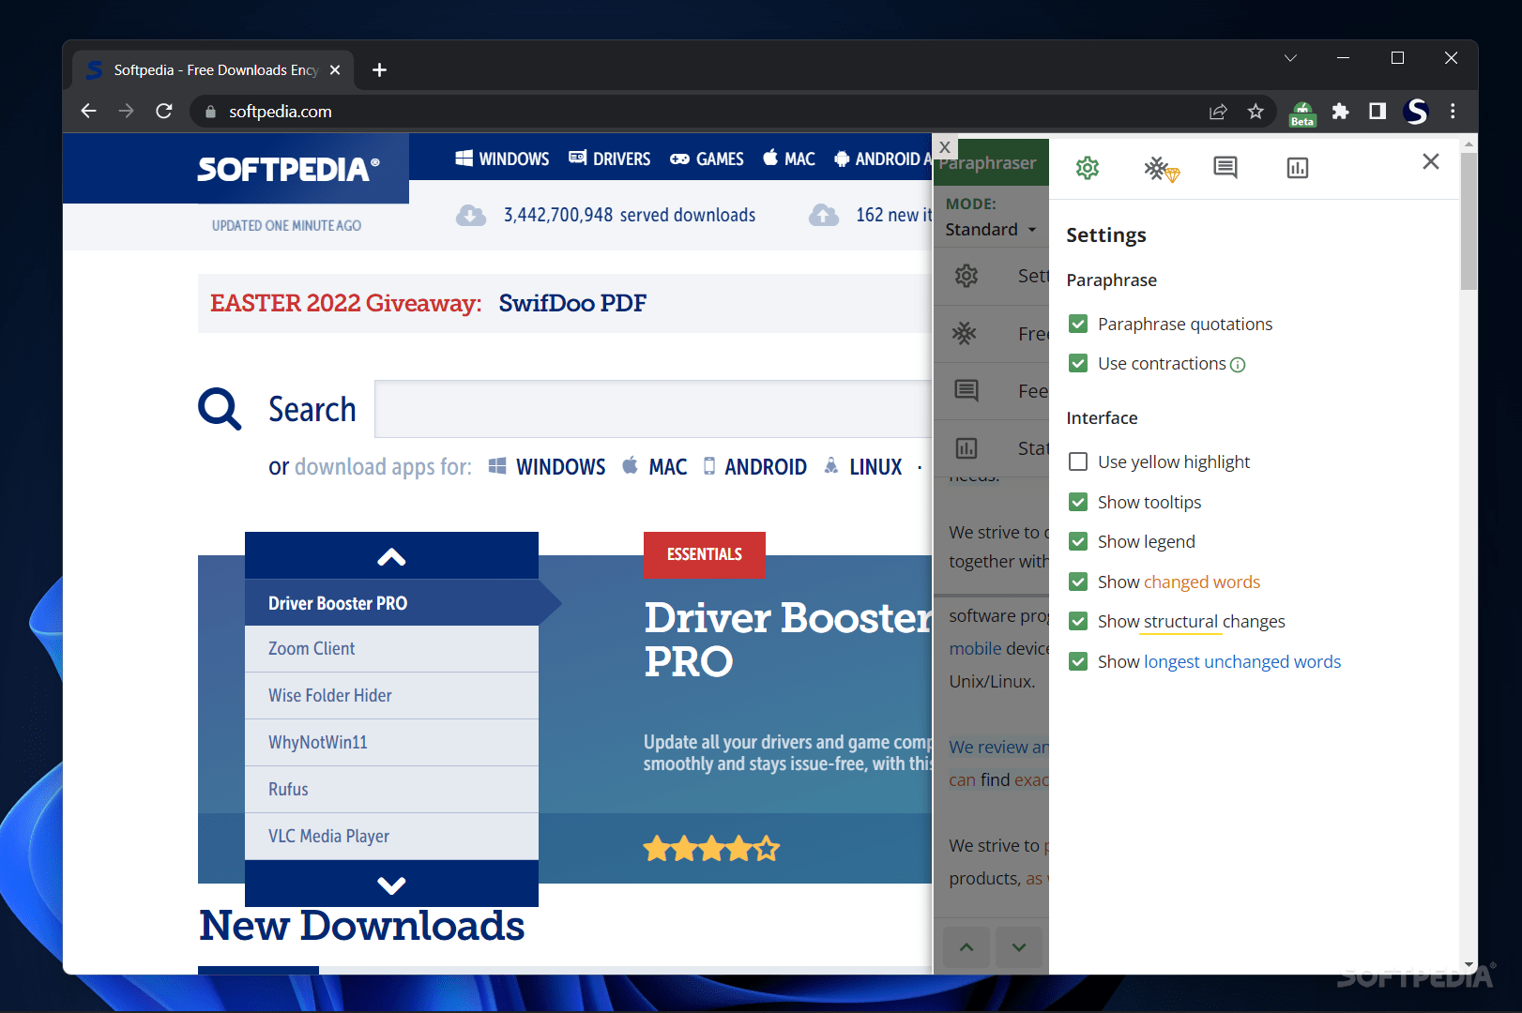Click the Softpedia search magnifier icon
This screenshot has height=1013, width=1522.
[x=219, y=409]
